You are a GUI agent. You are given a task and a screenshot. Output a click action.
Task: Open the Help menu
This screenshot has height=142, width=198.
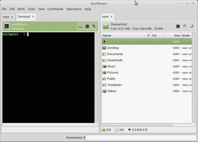tap(88, 9)
